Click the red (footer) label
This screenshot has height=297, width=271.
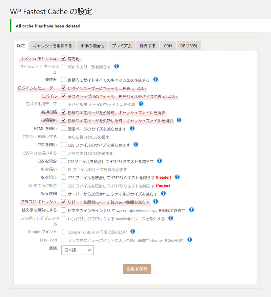point(163,186)
